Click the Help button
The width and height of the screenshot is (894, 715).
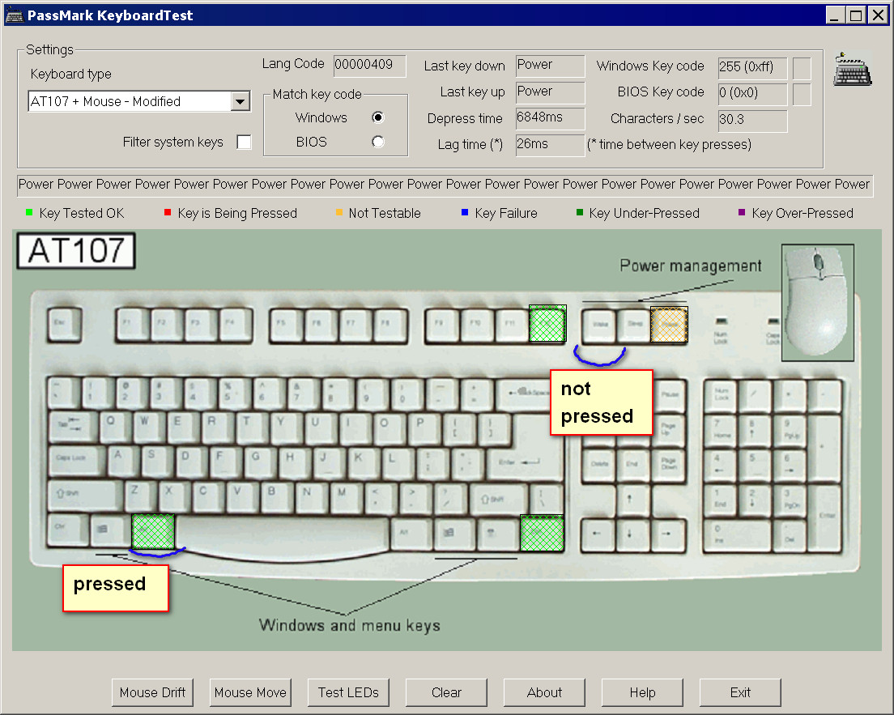(x=642, y=692)
